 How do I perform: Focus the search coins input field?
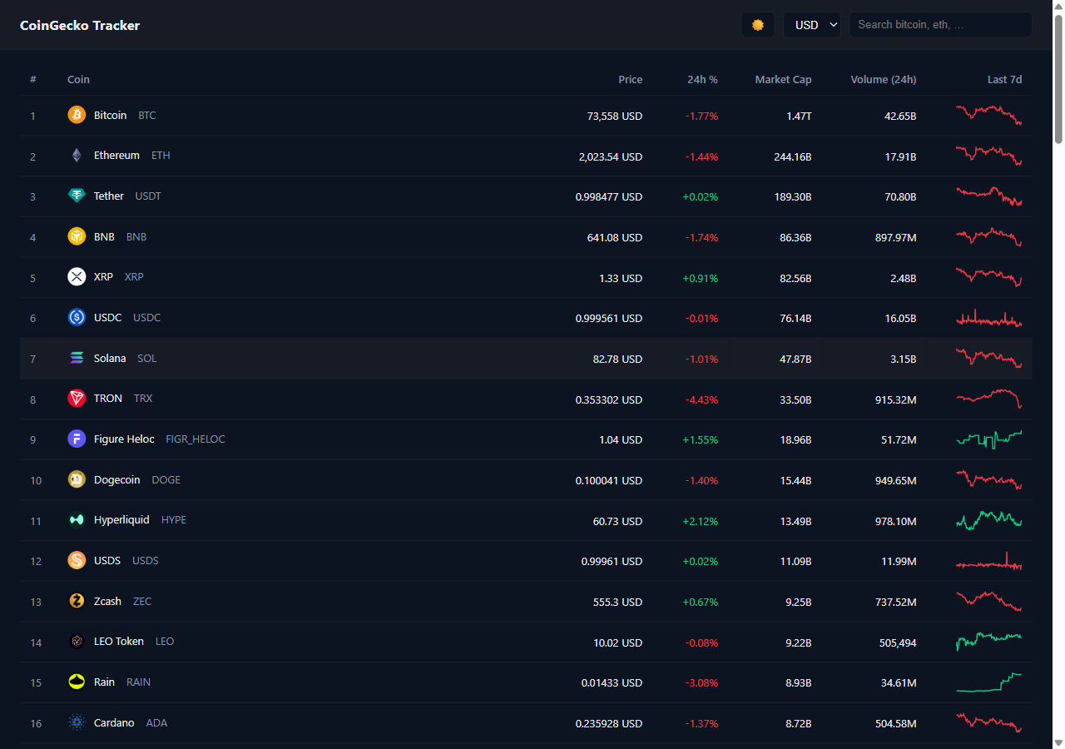tap(940, 25)
